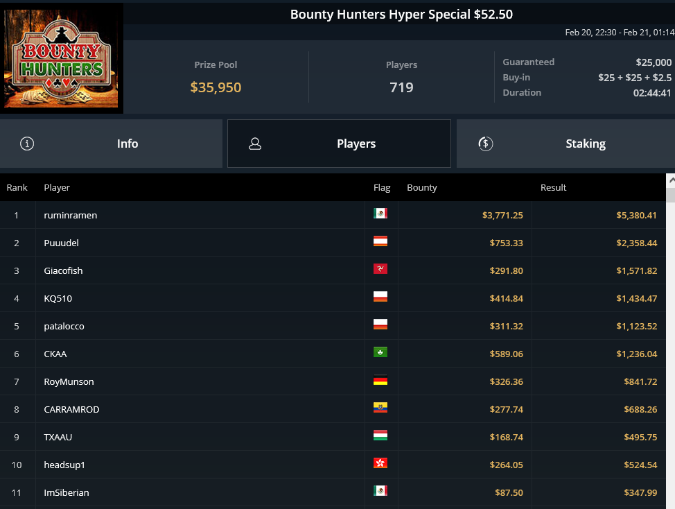Open the Info tab
The image size is (675, 509).
tap(111, 144)
